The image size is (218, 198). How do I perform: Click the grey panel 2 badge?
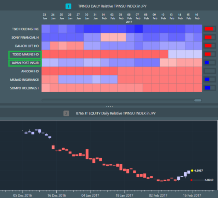click(x=66, y=113)
